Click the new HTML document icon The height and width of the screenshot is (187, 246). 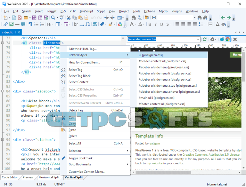tap(14, 18)
